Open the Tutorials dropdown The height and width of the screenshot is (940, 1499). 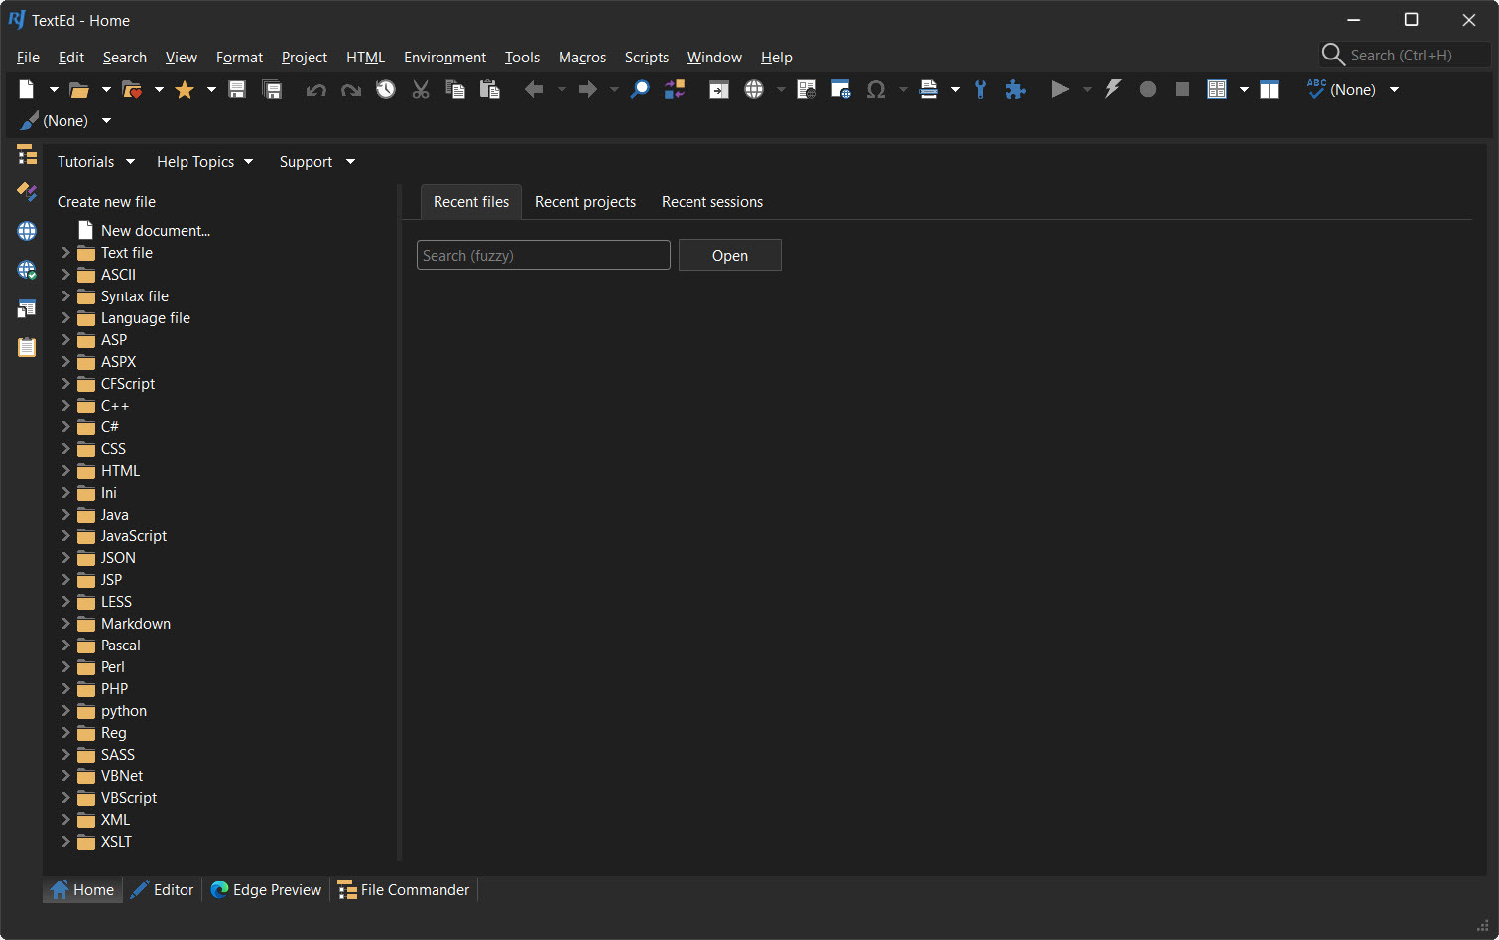(95, 162)
